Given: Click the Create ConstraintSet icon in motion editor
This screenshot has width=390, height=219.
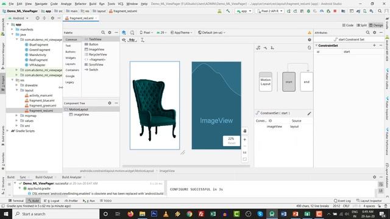Looking at the screenshot, I should pyautogui.click(x=258, y=47).
